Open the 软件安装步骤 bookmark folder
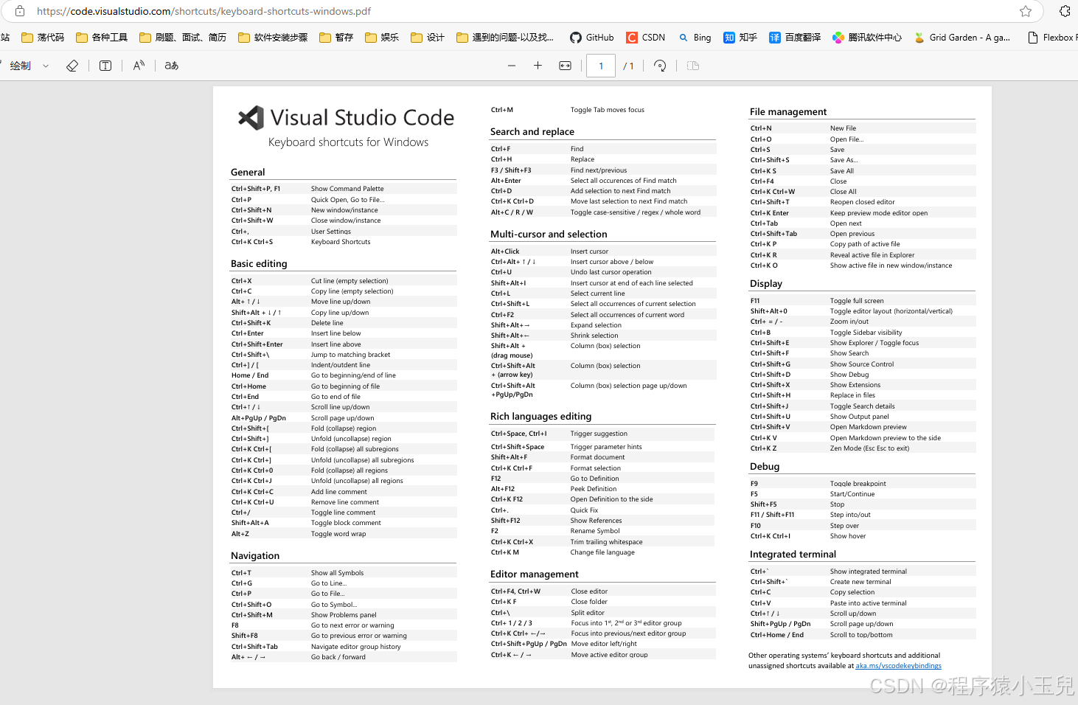This screenshot has width=1078, height=705. pyautogui.click(x=273, y=38)
